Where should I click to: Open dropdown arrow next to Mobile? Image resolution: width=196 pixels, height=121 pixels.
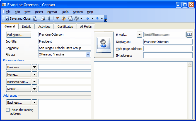[34, 89]
